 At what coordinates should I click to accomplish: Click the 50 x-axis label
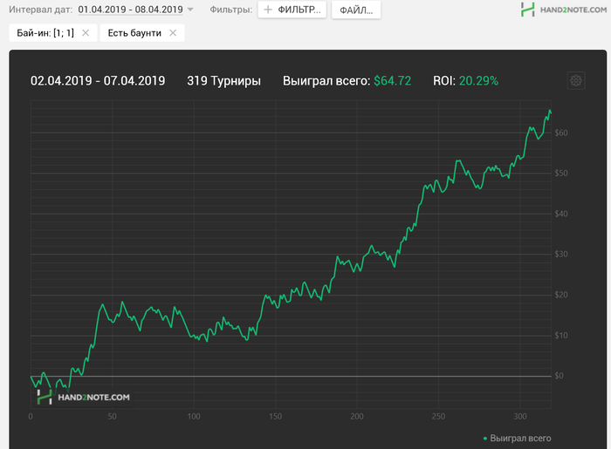[x=113, y=417]
